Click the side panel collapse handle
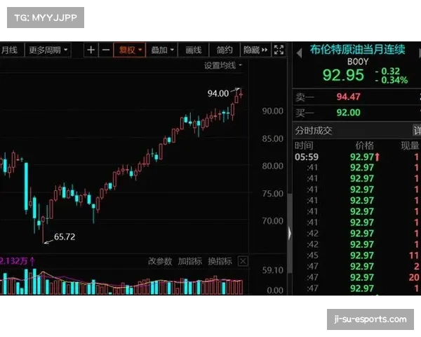 click(288, 232)
